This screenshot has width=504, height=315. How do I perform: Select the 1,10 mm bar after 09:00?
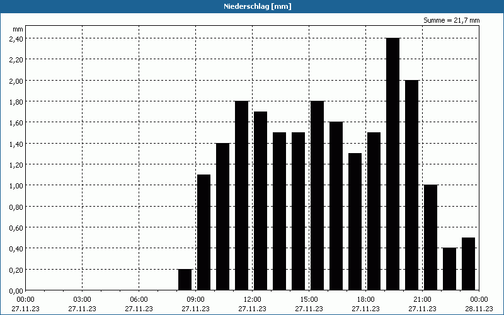203,232
